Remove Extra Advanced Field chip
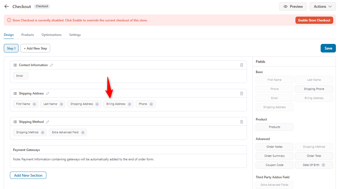The height and width of the screenshot is (189, 341). click(83, 133)
